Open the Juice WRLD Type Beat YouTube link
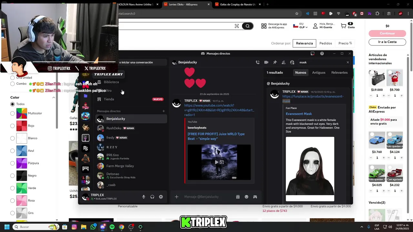Screen dimensions: 413x232 coord(216,136)
